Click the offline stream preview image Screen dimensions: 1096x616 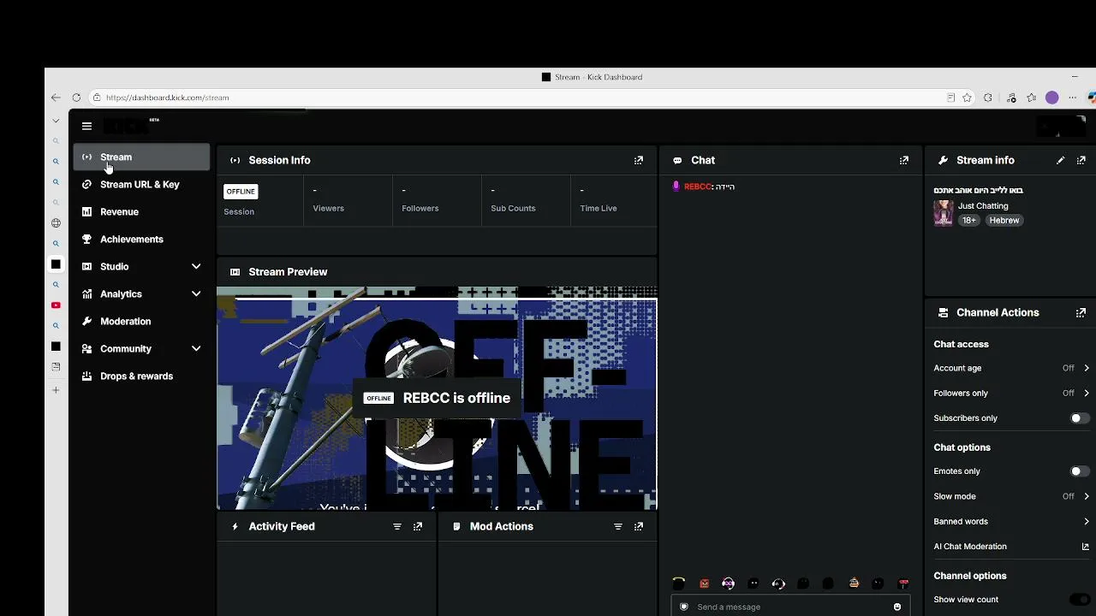pos(437,399)
